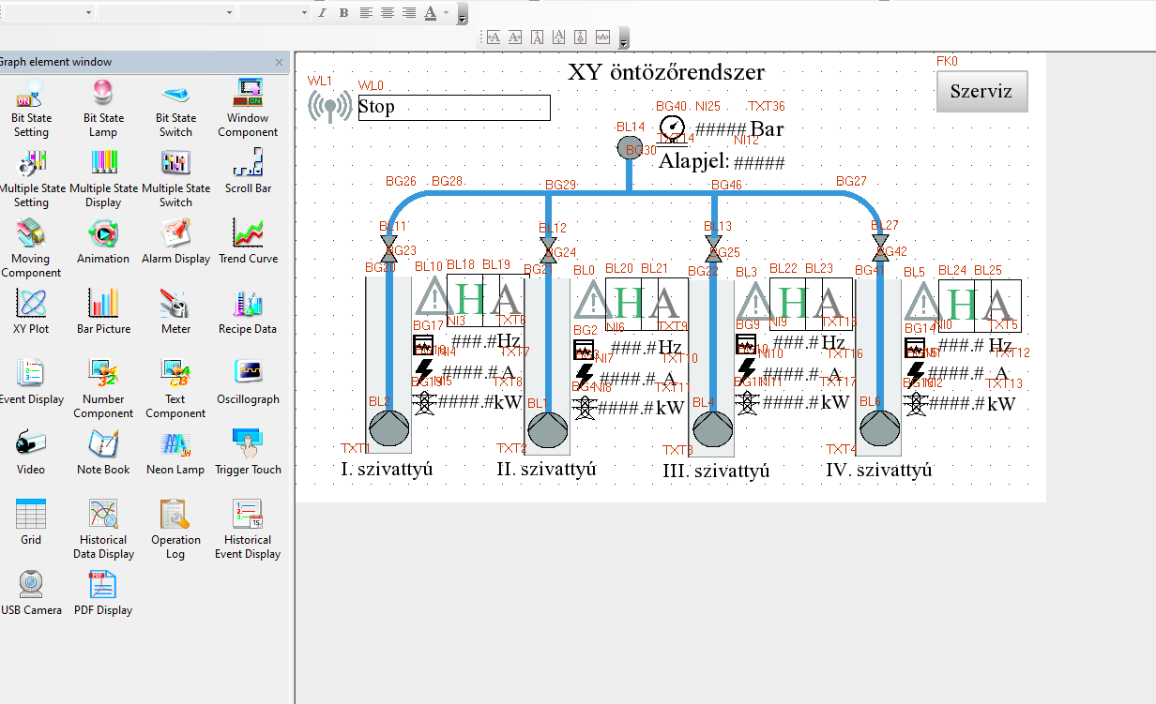The image size is (1156, 704).
Task: Pick the USB Camera element
Action: click(x=31, y=593)
